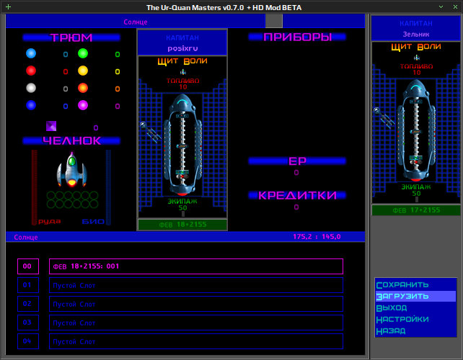The image size is (463, 360).
Task: Click the gray block in top bar
Action: pyautogui.click(x=274, y=21)
